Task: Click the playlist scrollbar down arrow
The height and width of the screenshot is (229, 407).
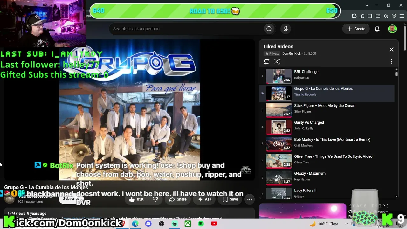Action: (x=396, y=197)
